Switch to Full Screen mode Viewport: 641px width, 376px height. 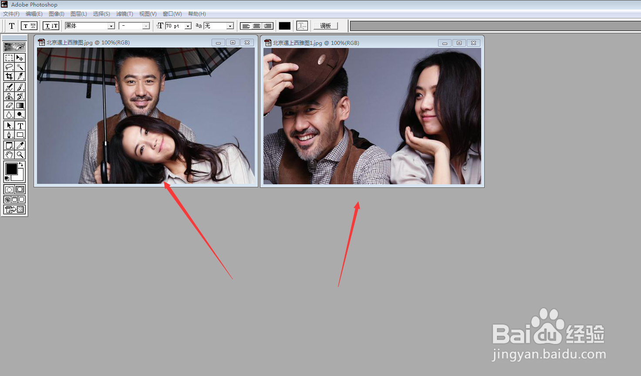click(21, 200)
